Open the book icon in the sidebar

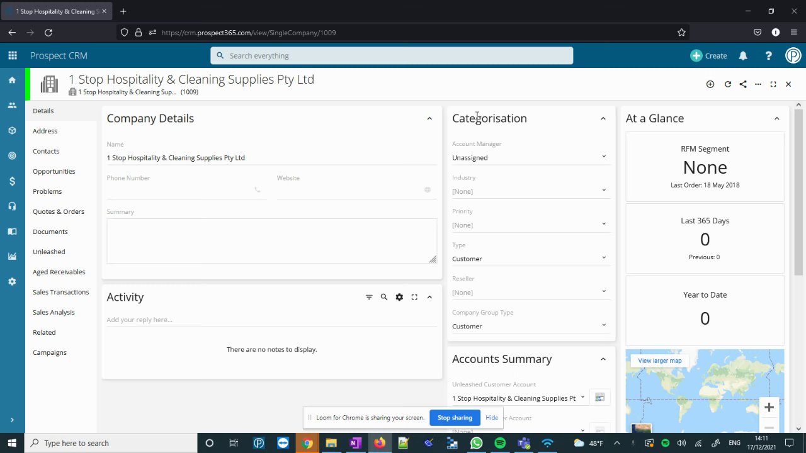pyautogui.click(x=12, y=232)
